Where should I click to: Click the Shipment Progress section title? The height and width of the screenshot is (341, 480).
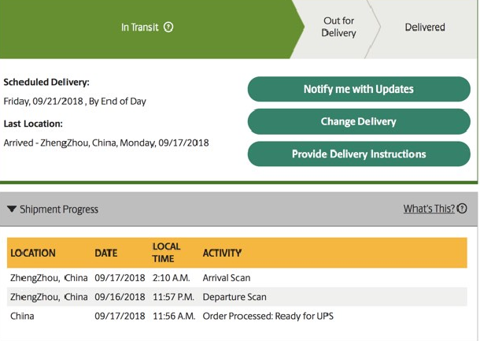pos(59,209)
